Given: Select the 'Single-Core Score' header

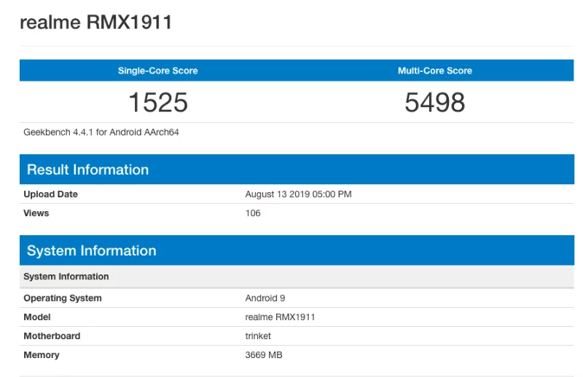Looking at the screenshot, I should click(157, 71).
